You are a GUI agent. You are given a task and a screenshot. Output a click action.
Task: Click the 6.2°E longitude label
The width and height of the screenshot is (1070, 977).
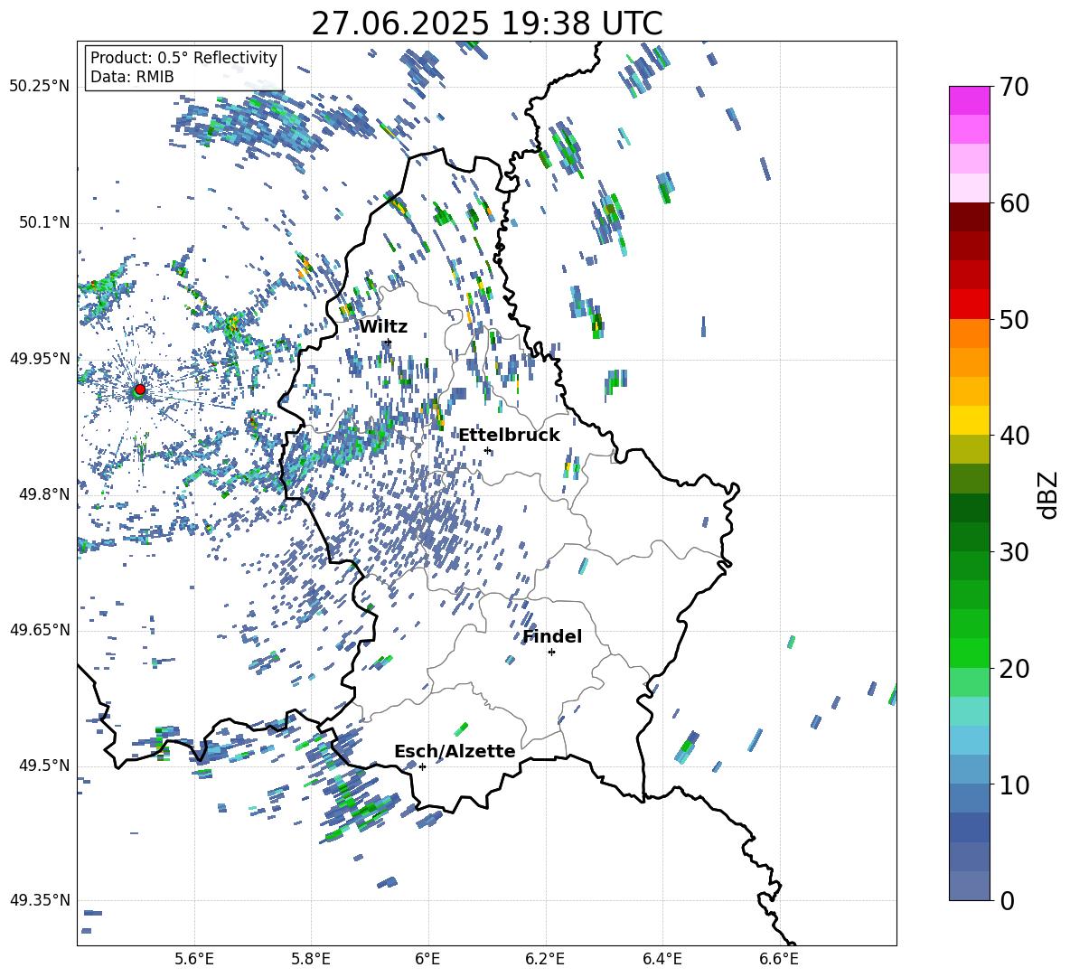click(545, 959)
